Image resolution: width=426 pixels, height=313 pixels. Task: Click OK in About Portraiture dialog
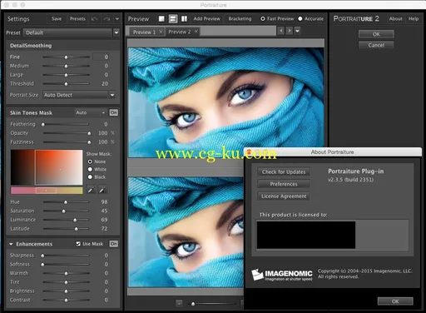pyautogui.click(x=395, y=301)
